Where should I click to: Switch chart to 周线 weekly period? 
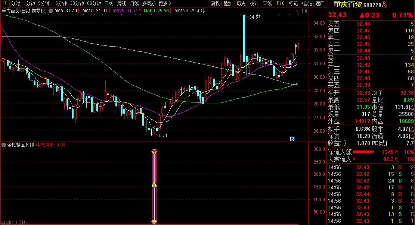tap(122, 3)
